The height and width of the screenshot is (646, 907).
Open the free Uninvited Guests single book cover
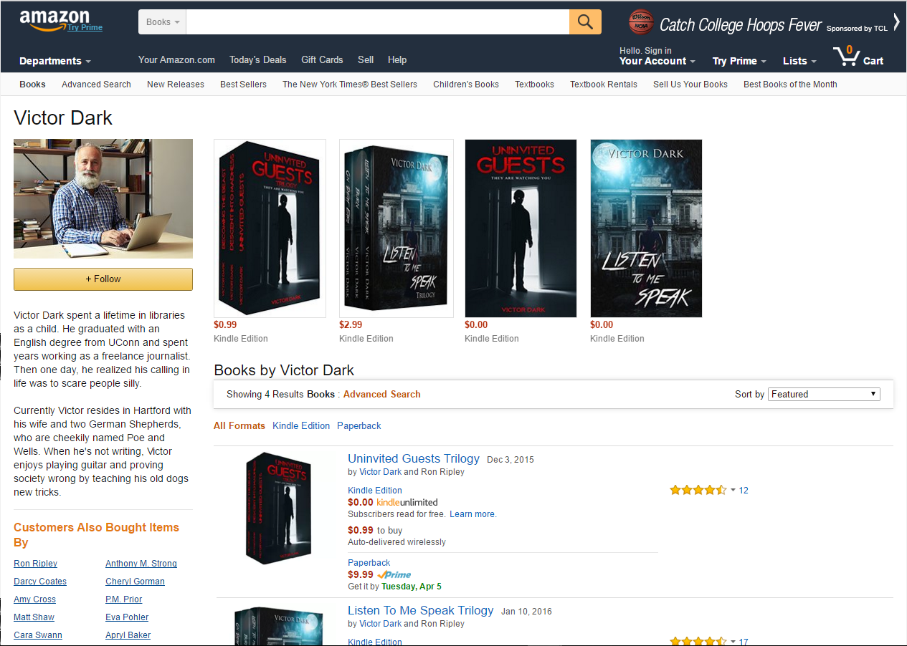point(521,228)
